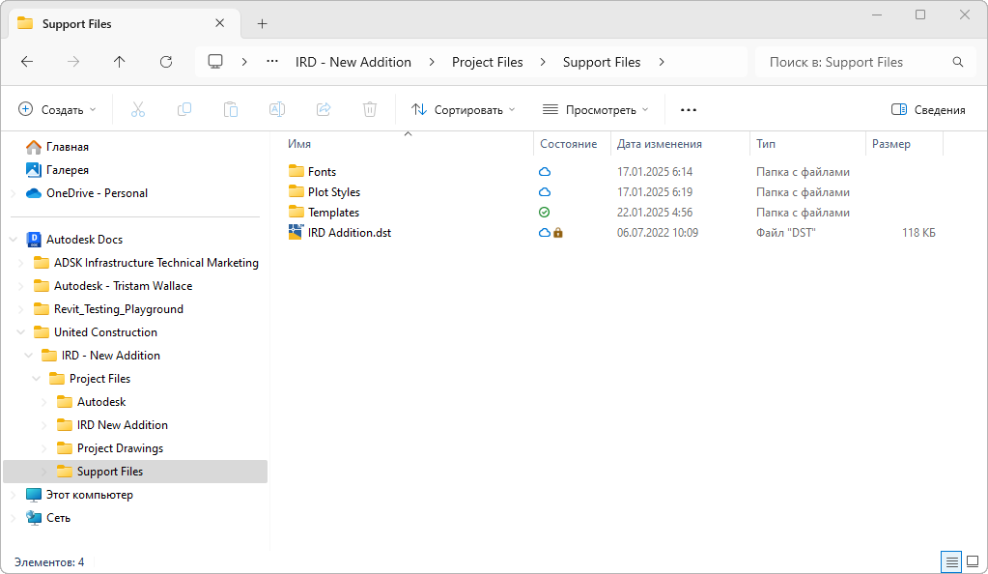Viewport: 988px width, 574px height.
Task: Switch to large thumbnails view
Action: point(973,561)
